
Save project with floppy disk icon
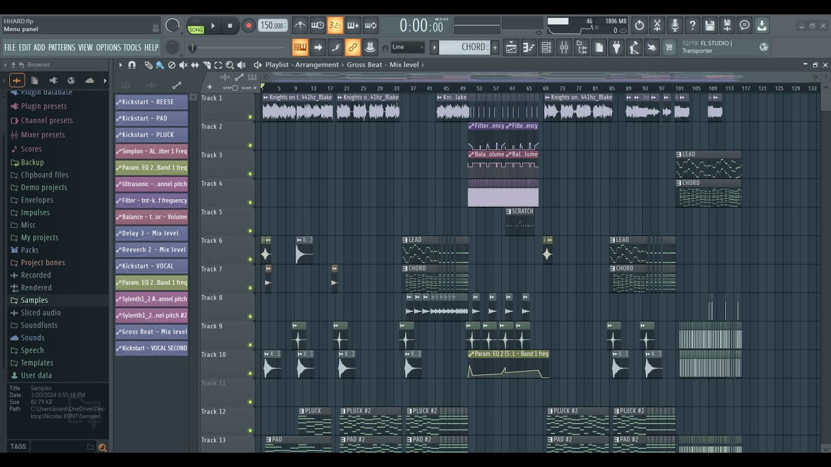[710, 25]
